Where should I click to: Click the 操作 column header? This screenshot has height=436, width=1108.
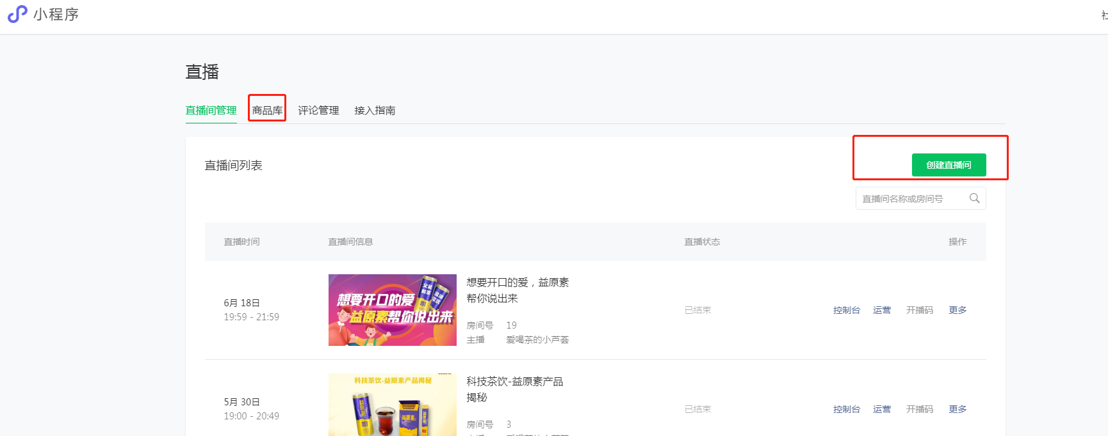click(957, 242)
